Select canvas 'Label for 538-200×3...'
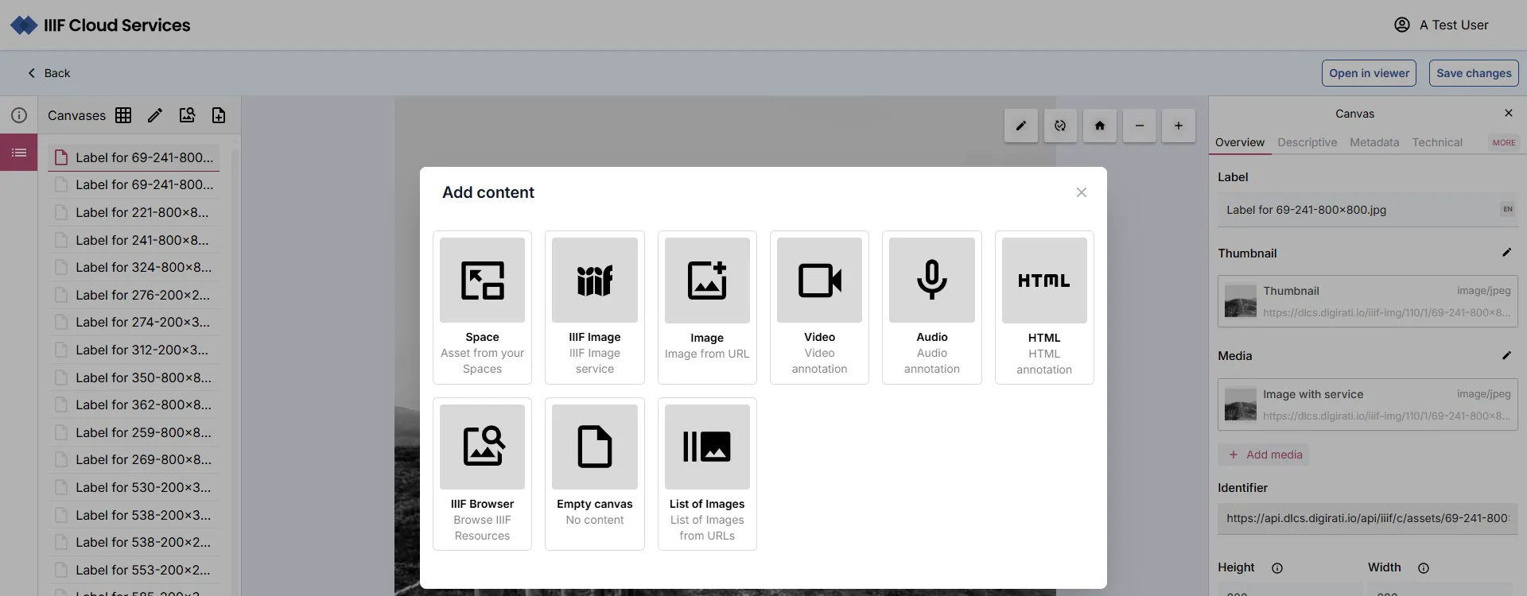 click(x=134, y=515)
